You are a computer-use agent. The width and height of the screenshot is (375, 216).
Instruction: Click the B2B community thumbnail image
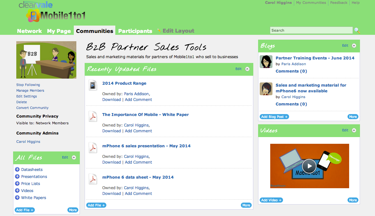coord(46,60)
